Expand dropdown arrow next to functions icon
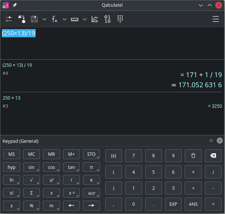Image resolution: width=225 pixels, height=214 pixels. (65, 19)
